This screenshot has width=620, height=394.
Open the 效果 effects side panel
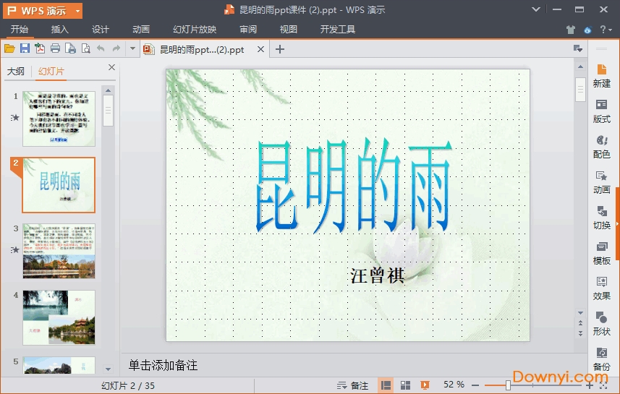tap(601, 288)
